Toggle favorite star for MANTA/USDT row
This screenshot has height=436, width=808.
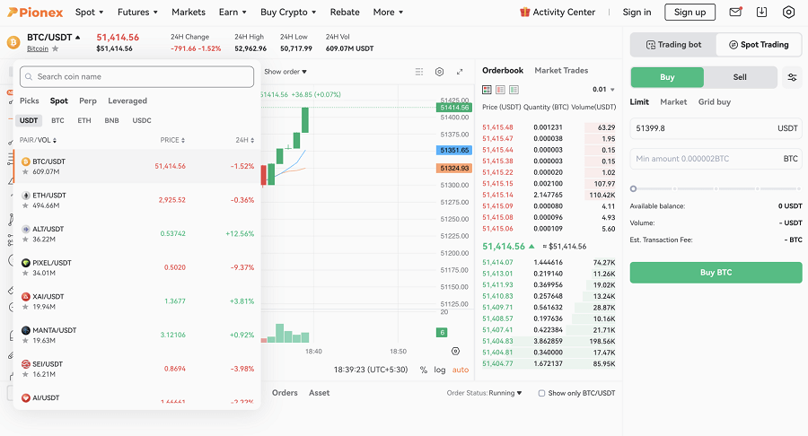click(x=25, y=341)
